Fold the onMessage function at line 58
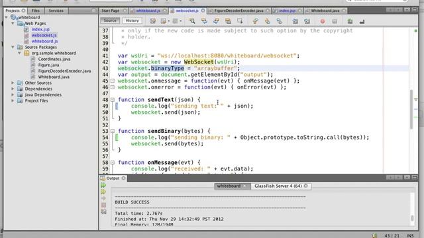424x238 pixels. click(x=113, y=163)
